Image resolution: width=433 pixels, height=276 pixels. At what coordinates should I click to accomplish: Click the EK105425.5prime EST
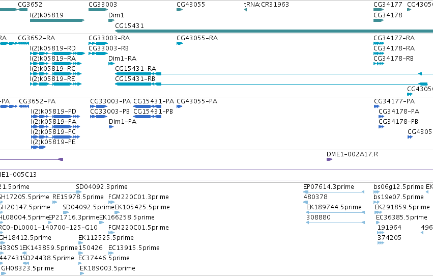coord(117,212)
